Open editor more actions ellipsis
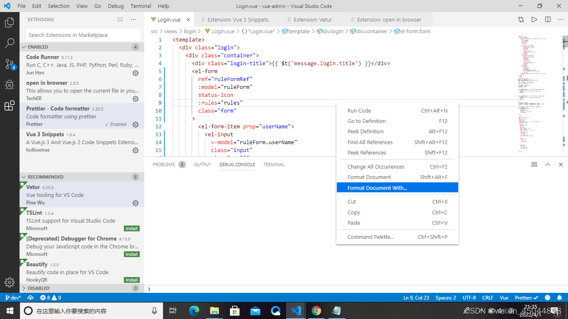This screenshot has height=319, width=568. click(x=561, y=20)
